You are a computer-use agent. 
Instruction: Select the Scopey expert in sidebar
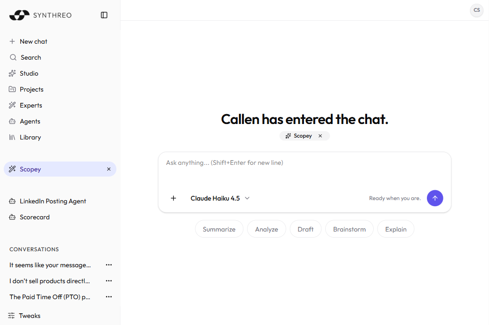pyautogui.click(x=60, y=169)
